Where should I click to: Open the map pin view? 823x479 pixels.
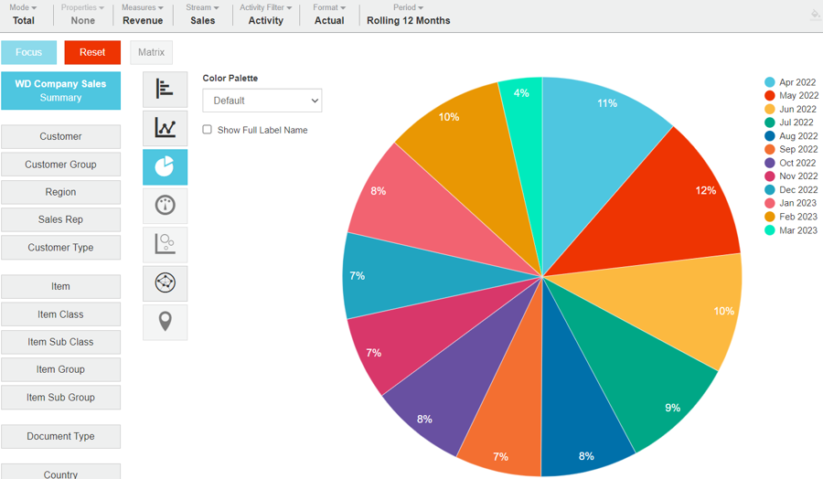(165, 322)
